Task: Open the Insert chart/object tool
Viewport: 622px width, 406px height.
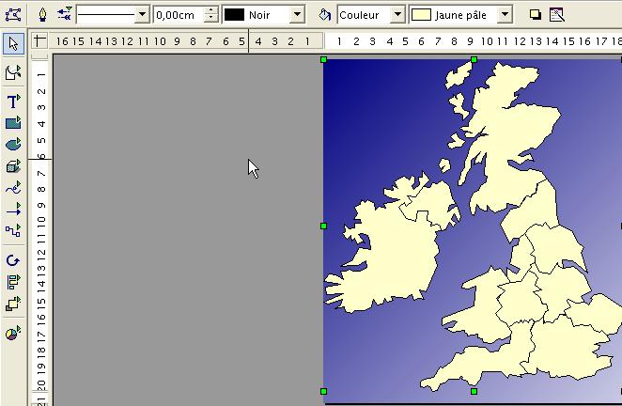Action: pos(13,334)
